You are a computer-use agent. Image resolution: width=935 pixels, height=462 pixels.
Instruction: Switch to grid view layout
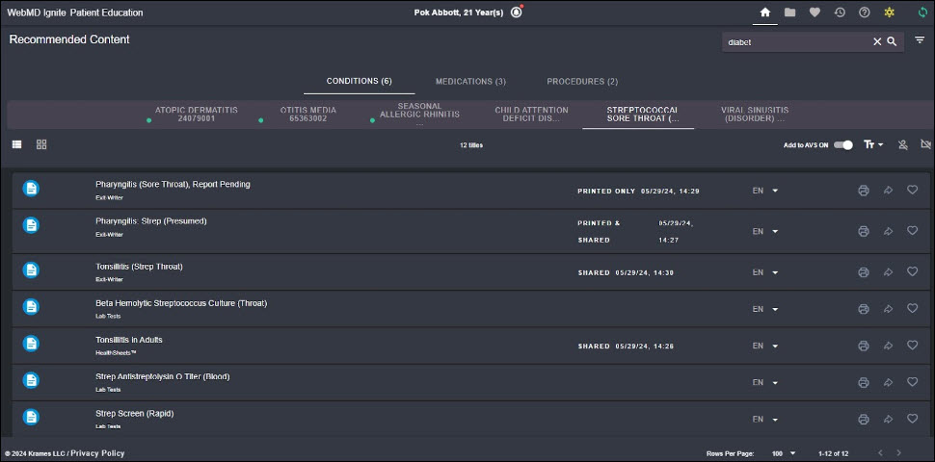(41, 144)
